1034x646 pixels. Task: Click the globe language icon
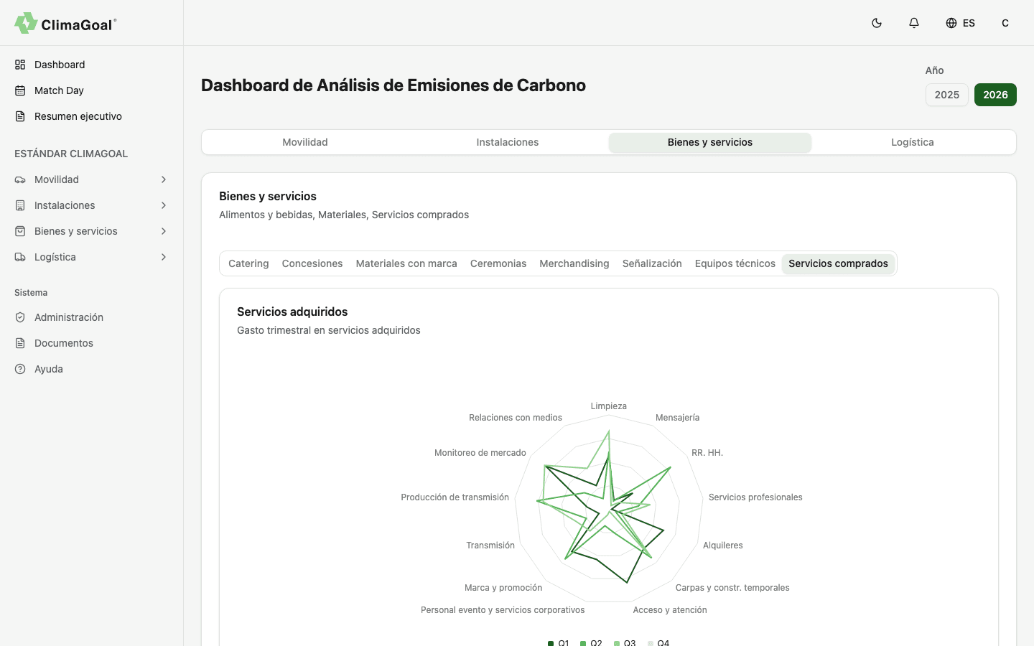point(951,23)
